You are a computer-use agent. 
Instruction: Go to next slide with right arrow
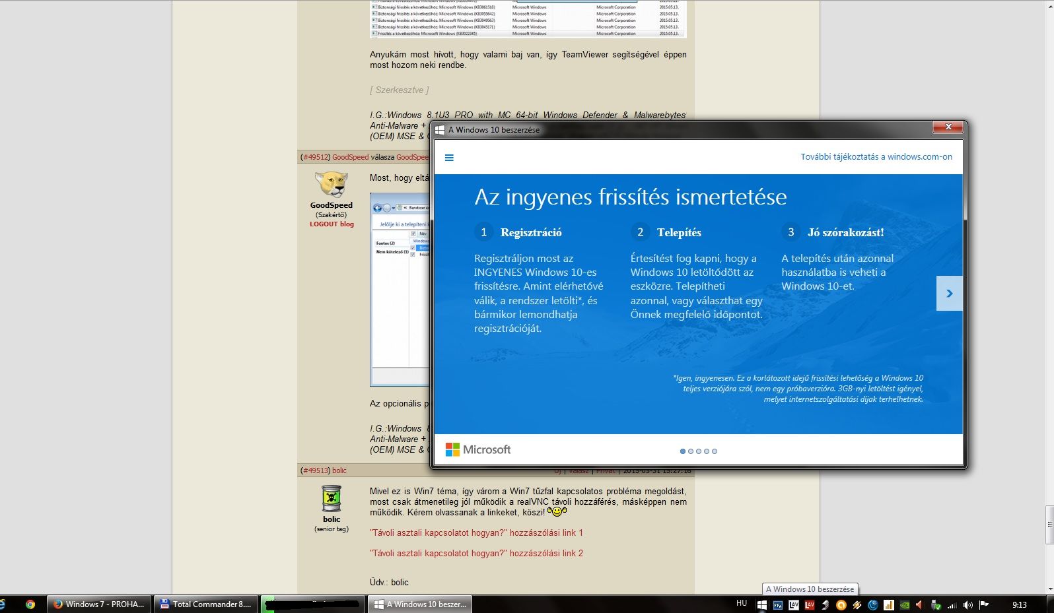(949, 293)
